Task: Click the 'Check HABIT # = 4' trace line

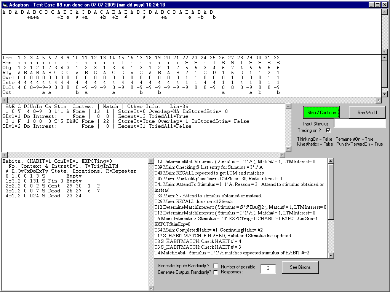Action: 198,241
